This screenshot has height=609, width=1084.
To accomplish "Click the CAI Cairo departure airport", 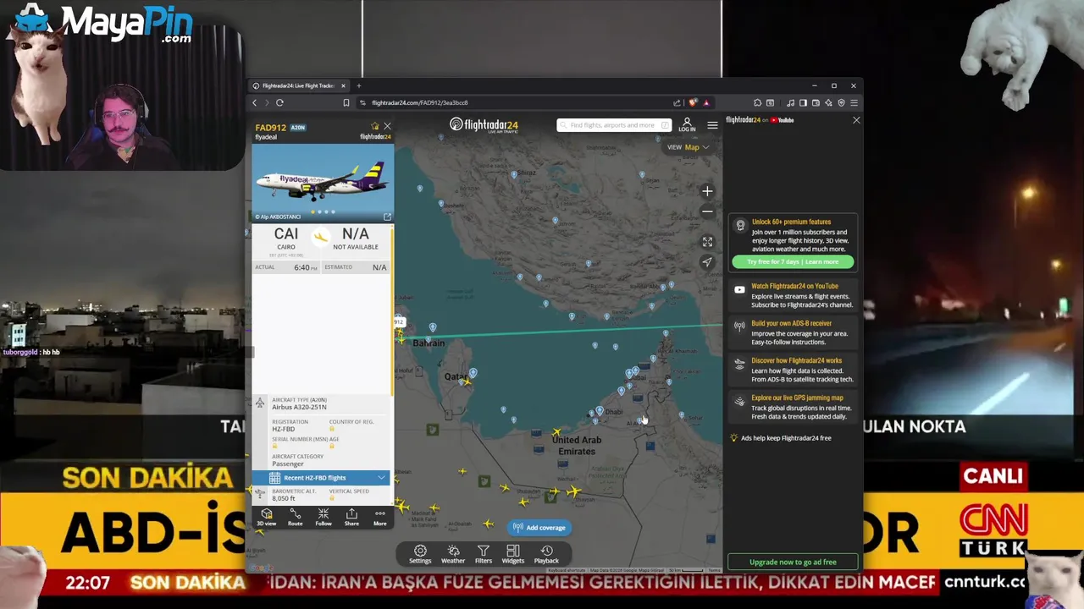I will (x=286, y=238).
